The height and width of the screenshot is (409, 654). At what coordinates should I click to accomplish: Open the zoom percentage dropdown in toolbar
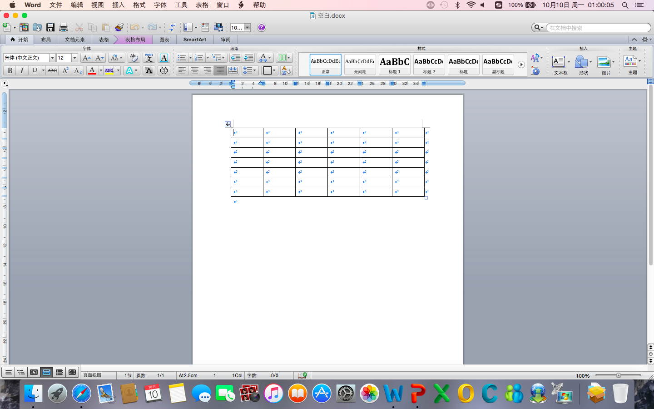pos(247,27)
